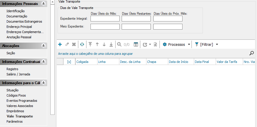Open the export icon dropdown

tap(150, 45)
